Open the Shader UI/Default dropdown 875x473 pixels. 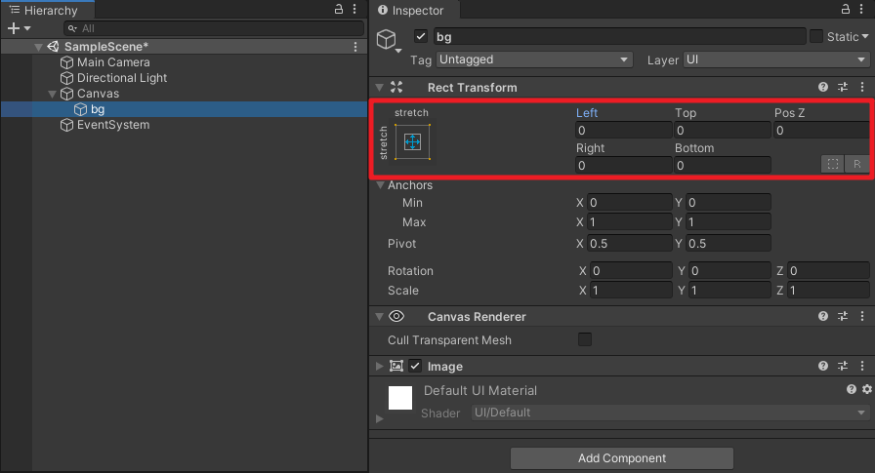670,413
